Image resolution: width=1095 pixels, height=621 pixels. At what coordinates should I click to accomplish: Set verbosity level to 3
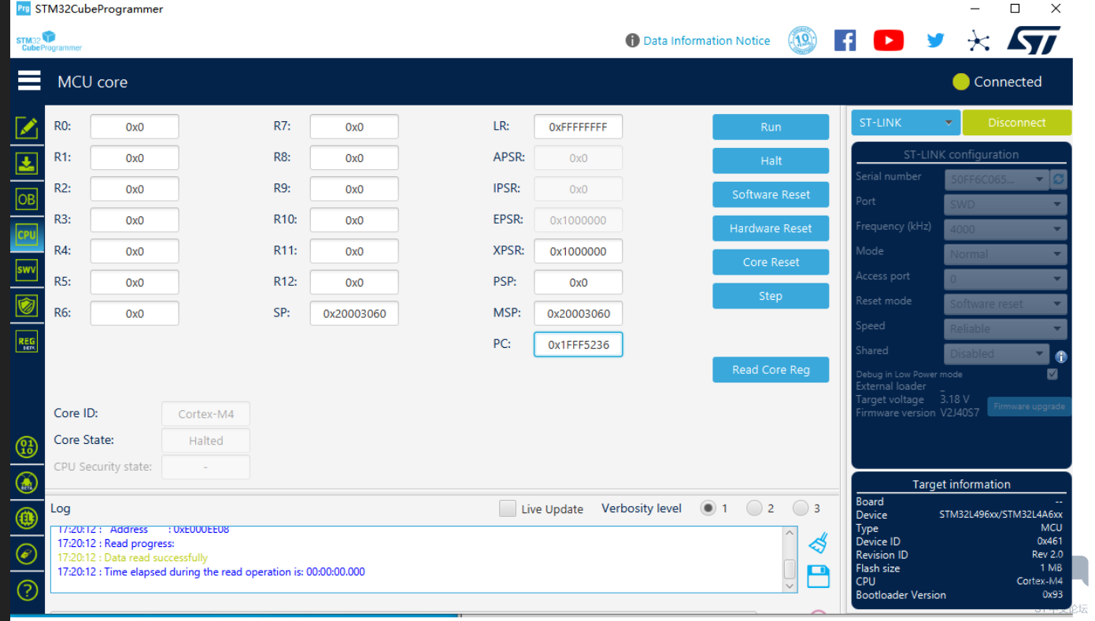click(x=801, y=508)
